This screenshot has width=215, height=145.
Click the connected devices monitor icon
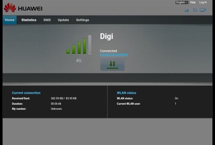tap(203, 10)
